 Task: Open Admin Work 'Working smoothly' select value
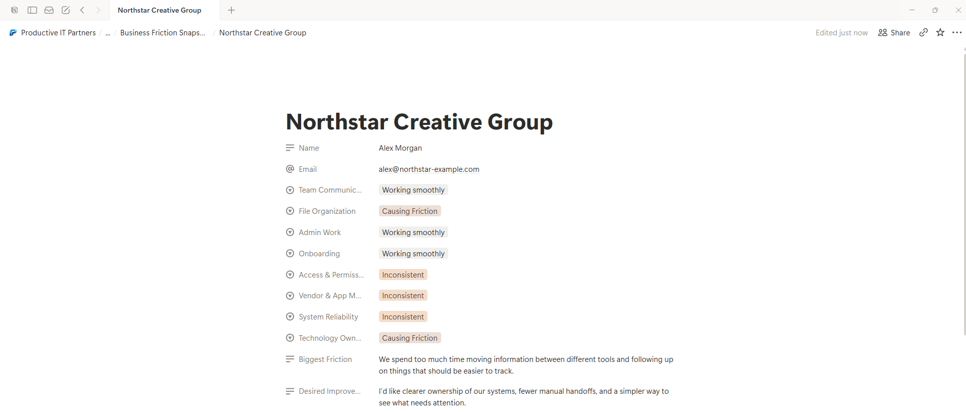coord(413,232)
